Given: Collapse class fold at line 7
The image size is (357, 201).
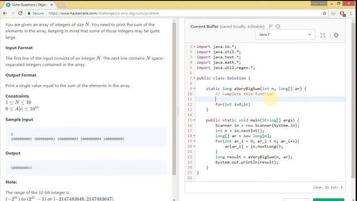Looking at the screenshot, I should [194, 78].
